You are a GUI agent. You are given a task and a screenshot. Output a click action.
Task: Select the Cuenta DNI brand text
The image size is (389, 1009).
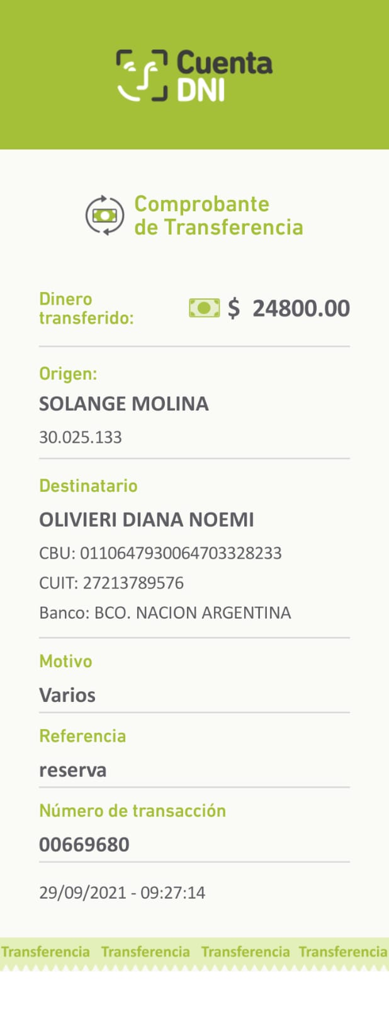point(225,76)
